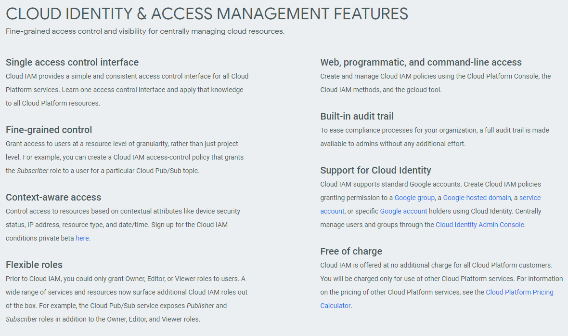Click the italic 'Subscriber' in Fine-grained control

(x=33, y=171)
